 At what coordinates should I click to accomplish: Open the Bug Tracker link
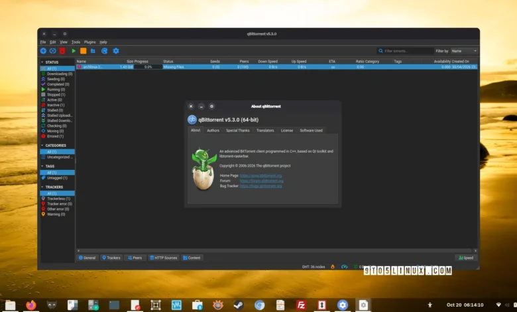260,187
